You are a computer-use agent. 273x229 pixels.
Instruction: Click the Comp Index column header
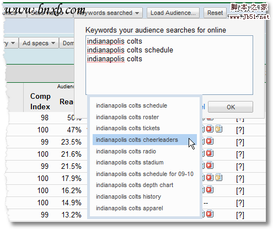pyautogui.click(x=40, y=102)
